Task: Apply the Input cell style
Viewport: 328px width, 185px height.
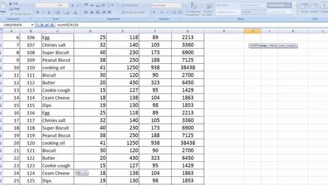Action: tap(254, 12)
